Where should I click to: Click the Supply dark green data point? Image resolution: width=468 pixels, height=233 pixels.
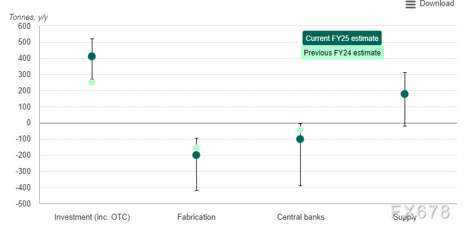[405, 94]
